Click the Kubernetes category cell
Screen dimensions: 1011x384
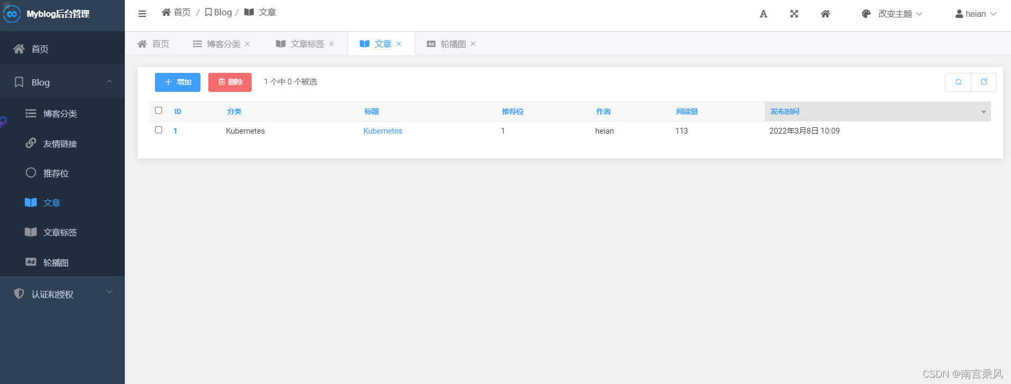click(x=245, y=131)
